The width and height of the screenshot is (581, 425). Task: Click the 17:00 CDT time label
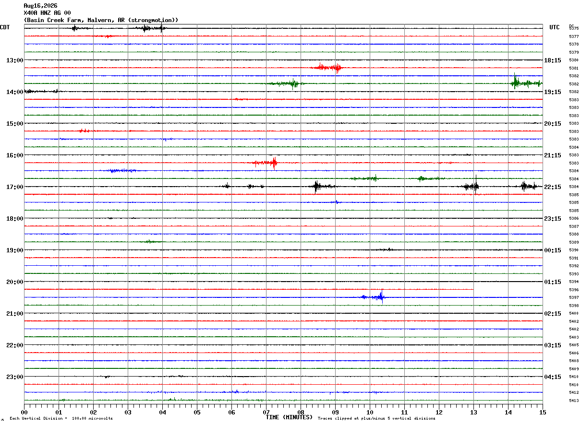(15, 187)
